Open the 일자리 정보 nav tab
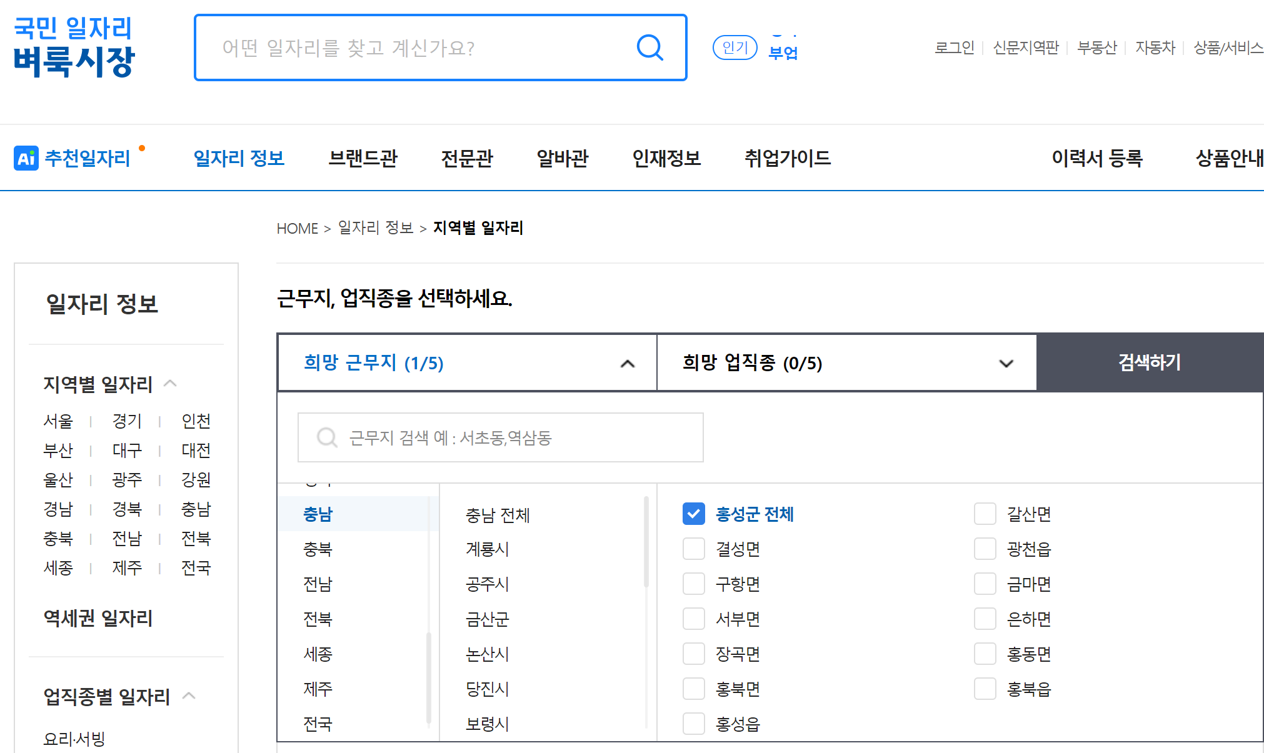This screenshot has width=1264, height=753. 239,158
